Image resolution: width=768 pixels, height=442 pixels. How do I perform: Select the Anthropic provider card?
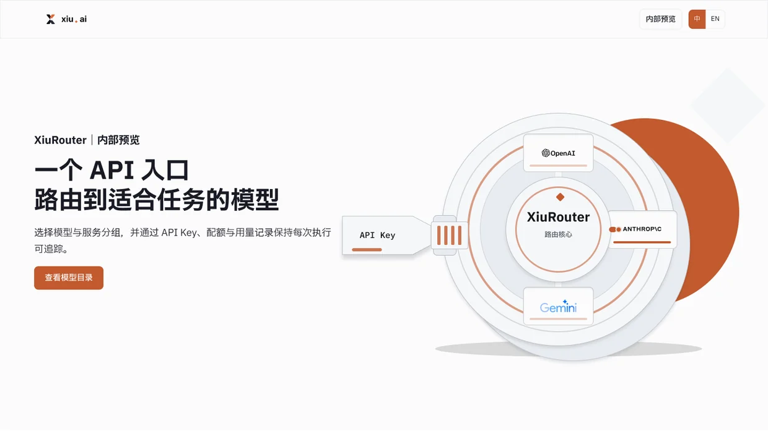click(642, 229)
